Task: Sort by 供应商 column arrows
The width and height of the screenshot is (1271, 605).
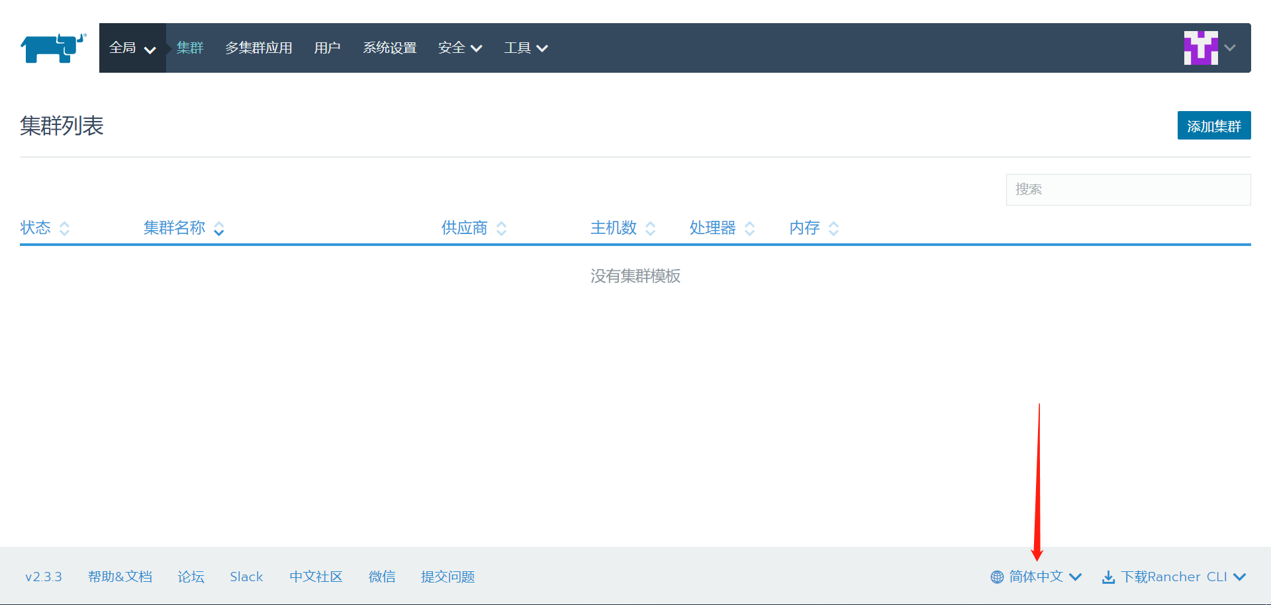Action: click(x=502, y=229)
